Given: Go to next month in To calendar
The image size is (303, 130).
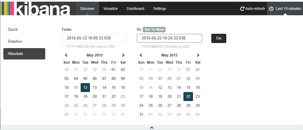Looking at the screenshot, I should click(x=198, y=55).
